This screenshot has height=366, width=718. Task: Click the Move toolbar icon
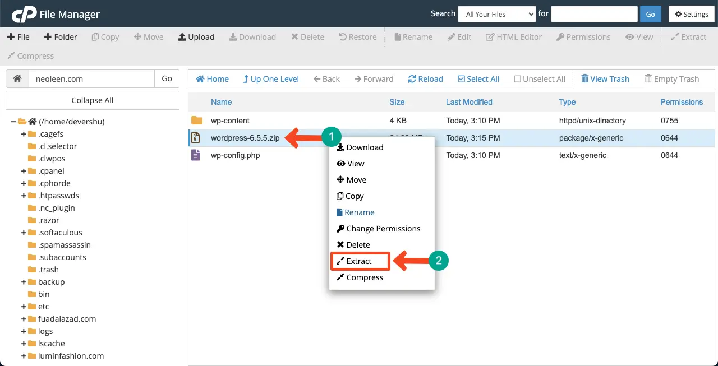tap(149, 37)
